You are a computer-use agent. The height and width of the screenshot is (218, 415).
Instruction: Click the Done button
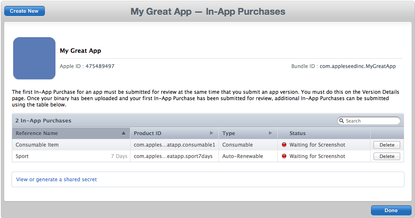coord(391,210)
